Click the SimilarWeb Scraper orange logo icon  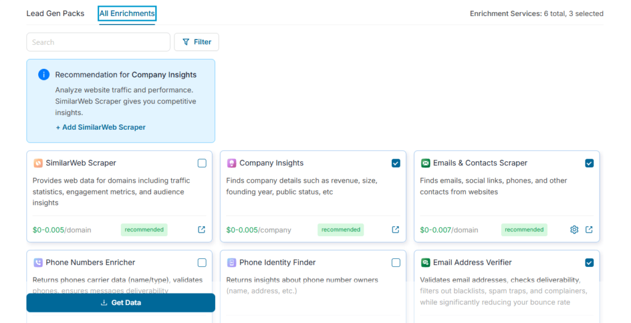click(38, 163)
